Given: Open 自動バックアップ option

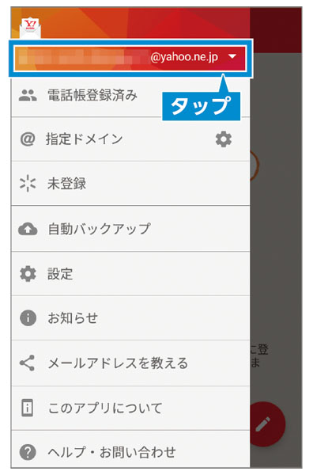Looking at the screenshot, I should pyautogui.click(x=130, y=229).
